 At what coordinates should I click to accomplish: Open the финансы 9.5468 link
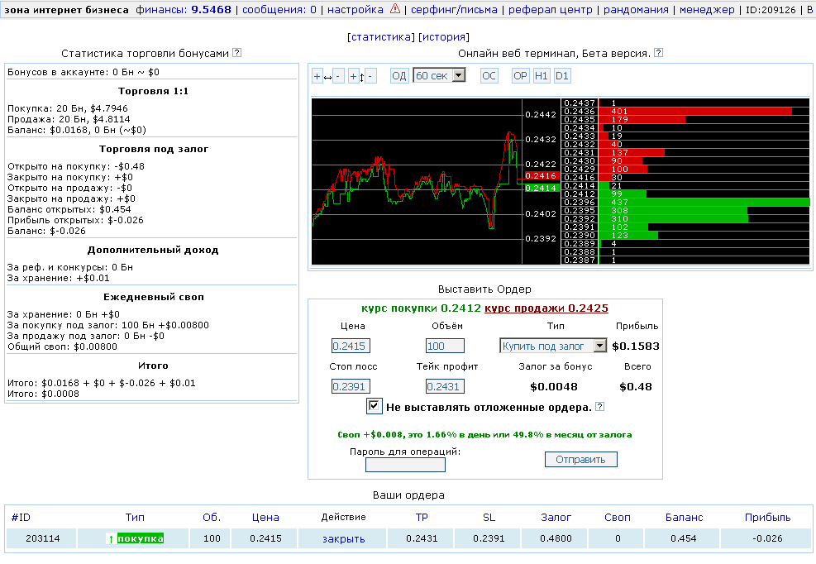(x=184, y=9)
